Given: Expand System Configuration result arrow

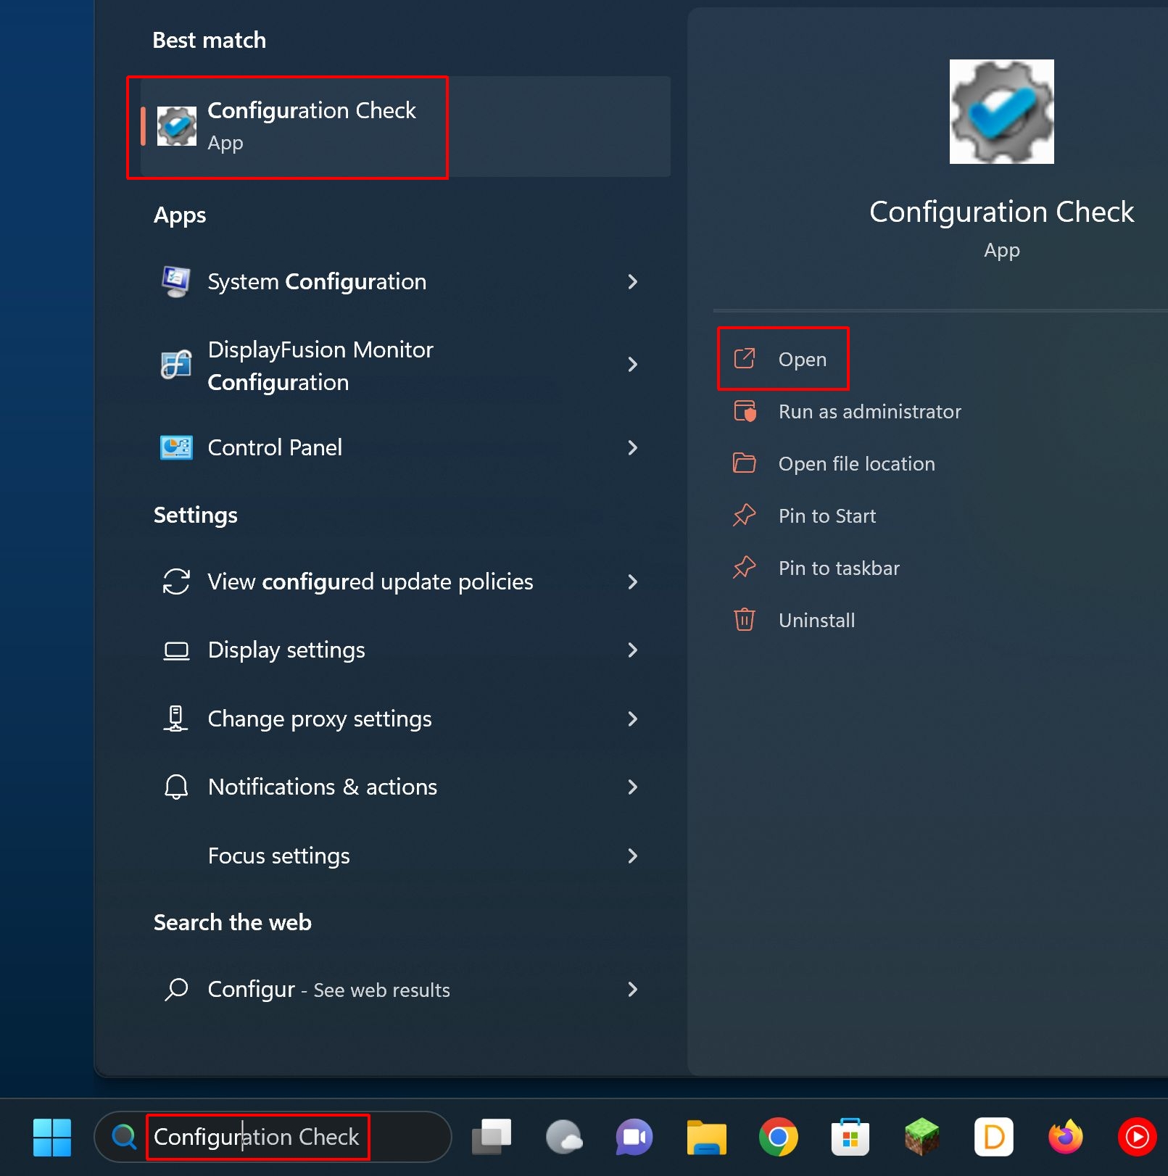Looking at the screenshot, I should click(632, 281).
